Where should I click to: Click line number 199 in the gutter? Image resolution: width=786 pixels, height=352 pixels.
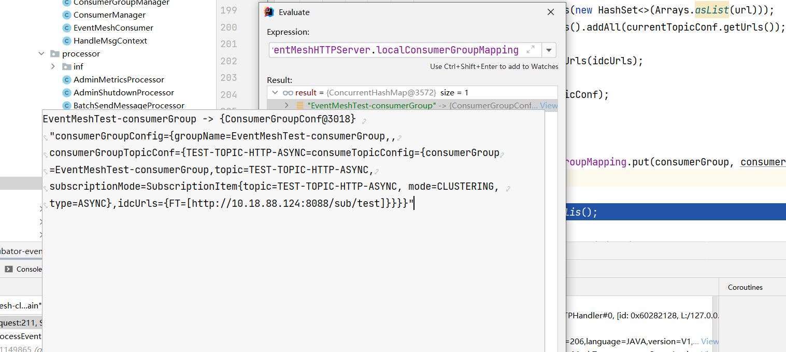(x=228, y=10)
